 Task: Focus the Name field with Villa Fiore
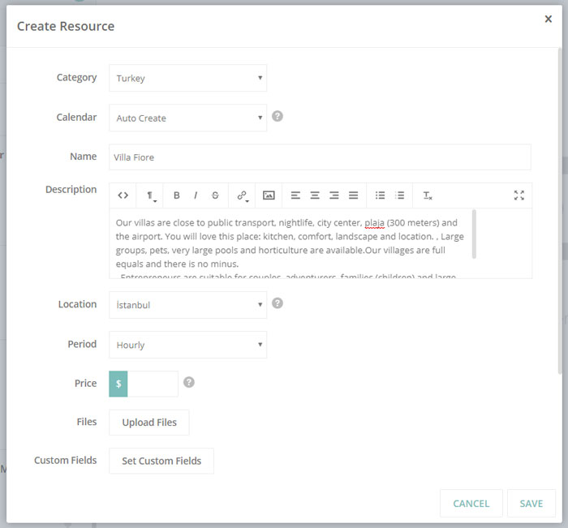coord(320,157)
